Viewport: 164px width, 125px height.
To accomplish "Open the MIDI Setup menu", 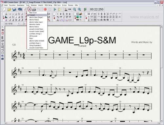I will pyautogui.click(x=48, y=5).
